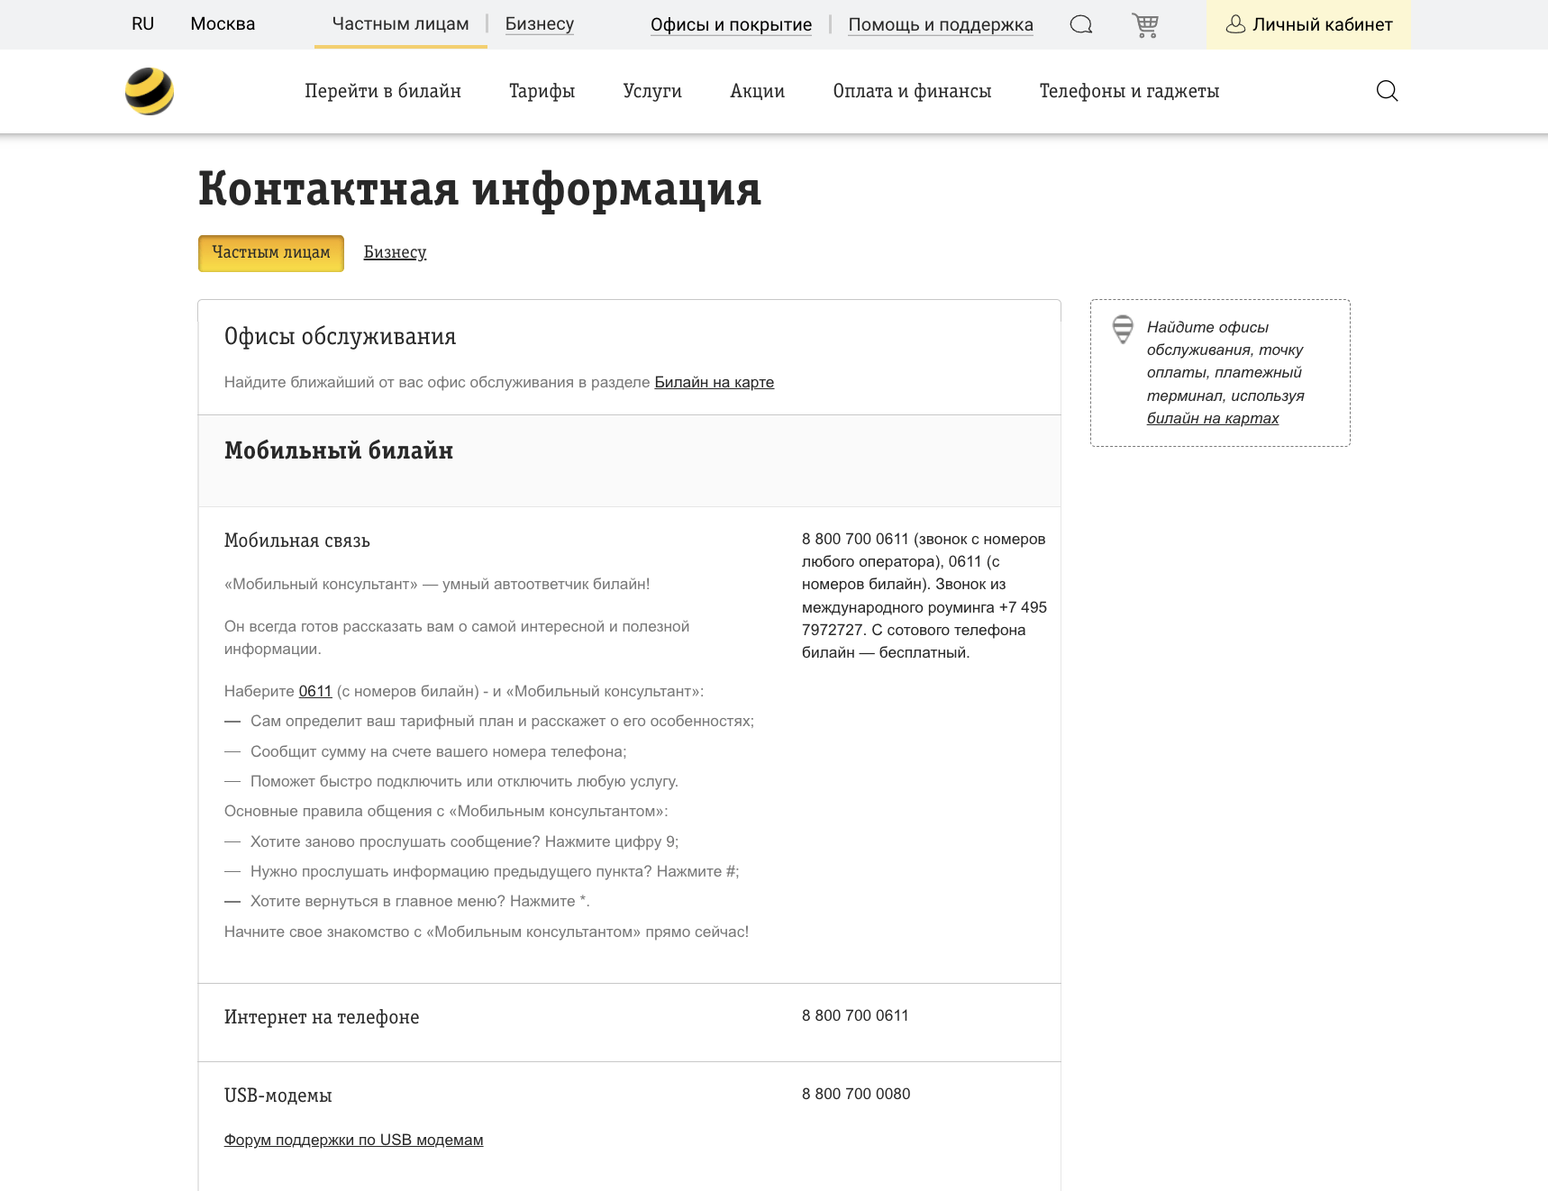Screen dimensions: 1548x1191
Task: Switch to the Бизнесу tab in the top bar
Action: [540, 24]
